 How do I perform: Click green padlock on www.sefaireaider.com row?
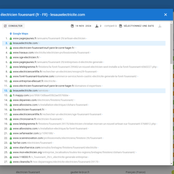coord(11,133)
